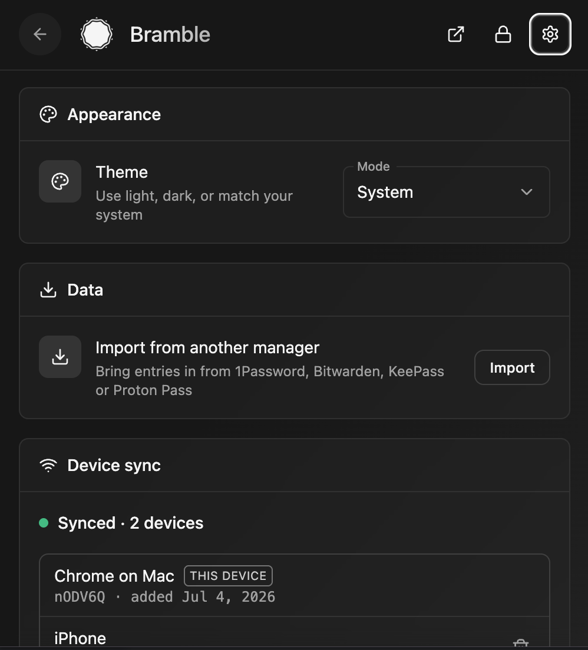Screen dimensions: 588x650
Task: Click 'nODV6Q · added Jul 4, 2026' text
Action: (165, 596)
